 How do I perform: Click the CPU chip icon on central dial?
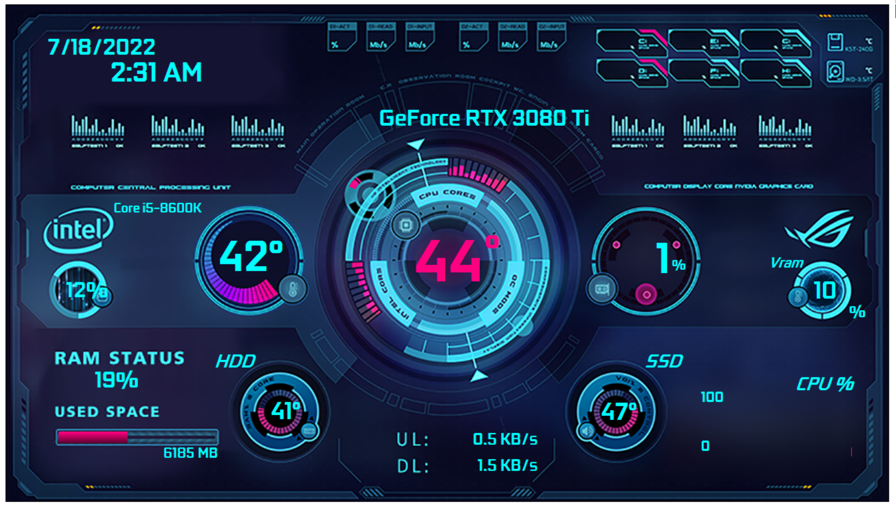pos(406,225)
